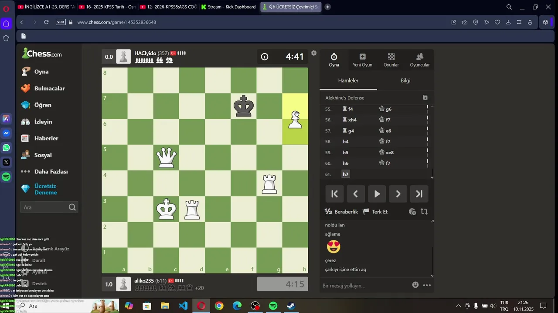Step forward one move
Screen dimensions: 558x313
coord(398,194)
